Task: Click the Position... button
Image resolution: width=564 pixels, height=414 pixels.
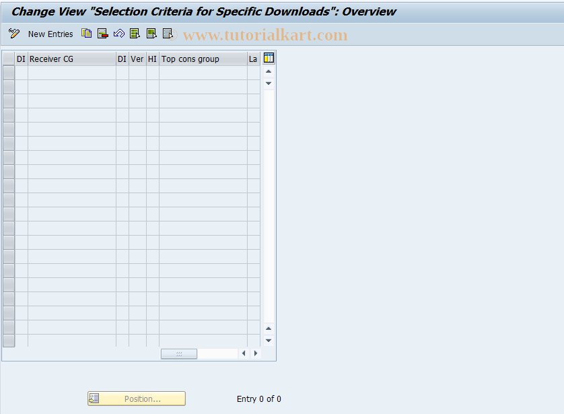Action: tap(137, 399)
